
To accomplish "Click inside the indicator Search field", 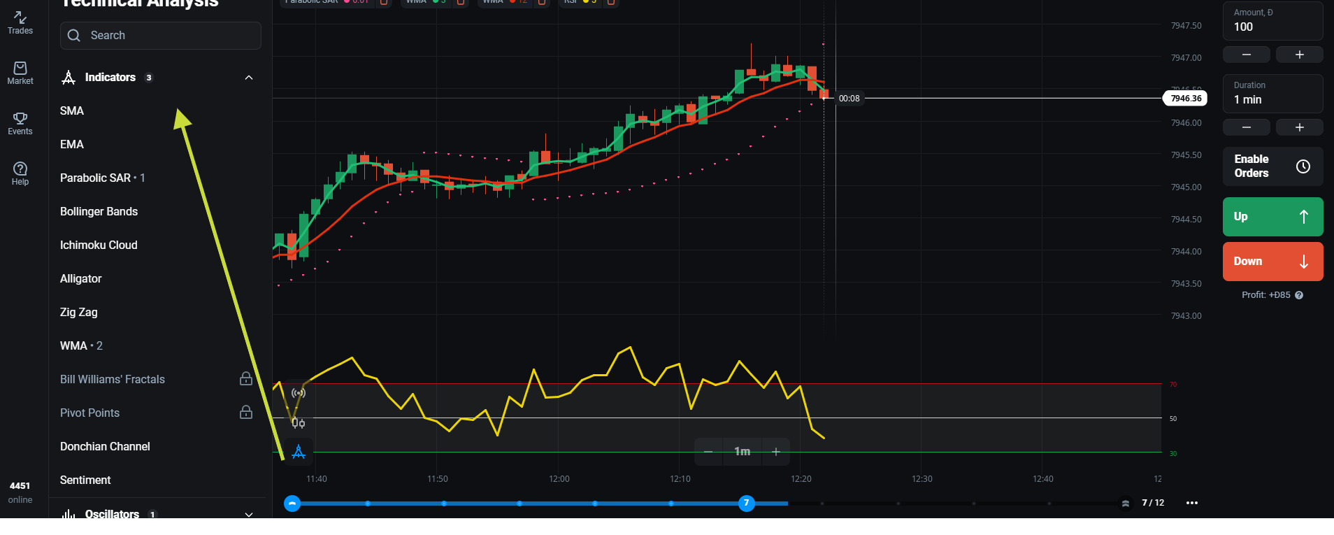I will point(161,35).
